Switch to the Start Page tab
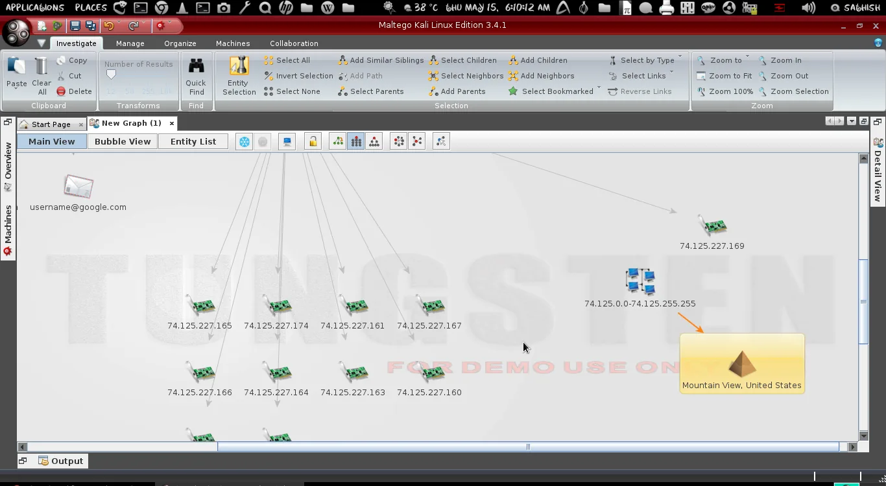 click(51, 124)
